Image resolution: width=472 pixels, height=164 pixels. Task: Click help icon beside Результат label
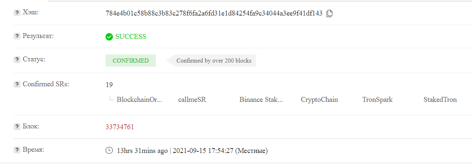click(17, 36)
